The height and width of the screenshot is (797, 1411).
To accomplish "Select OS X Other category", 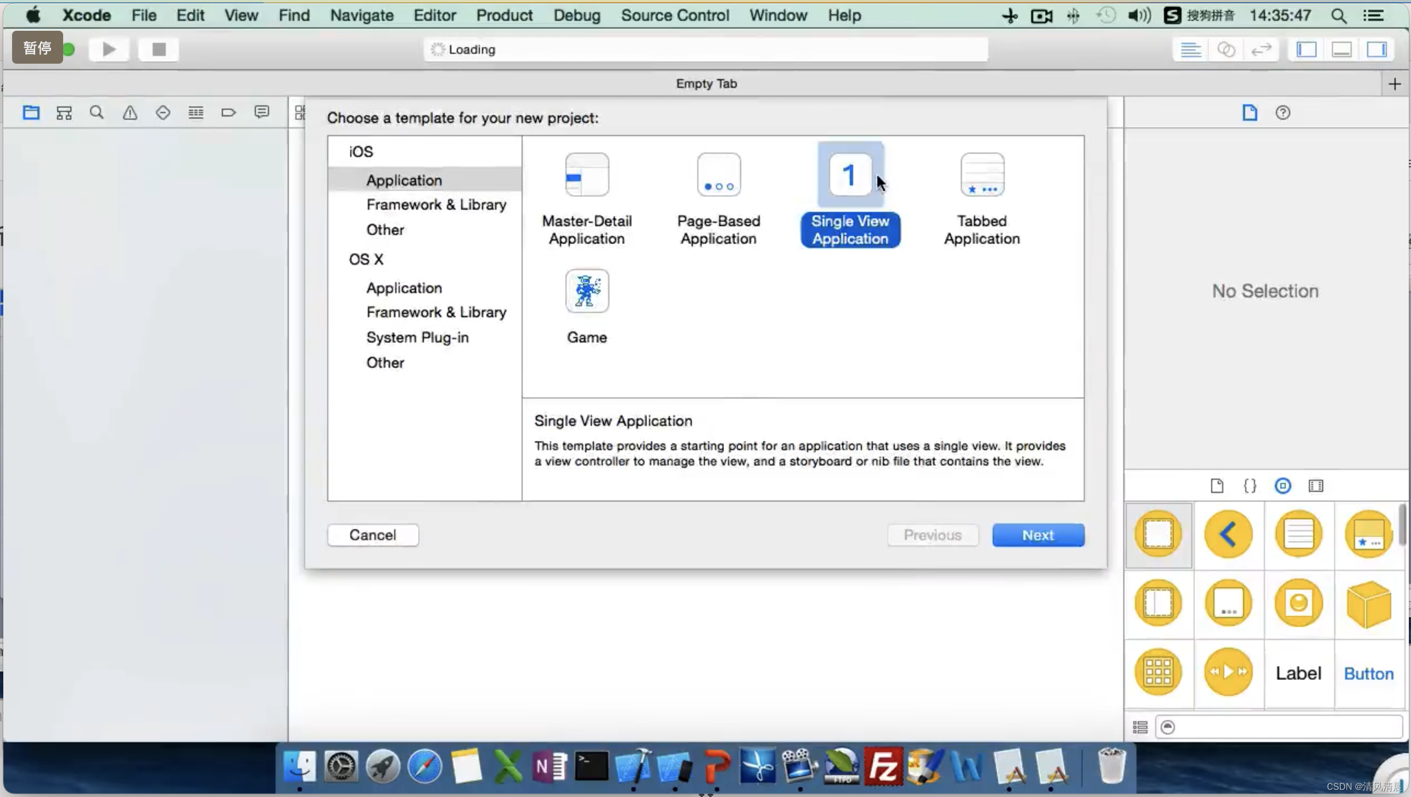I will [x=385, y=362].
